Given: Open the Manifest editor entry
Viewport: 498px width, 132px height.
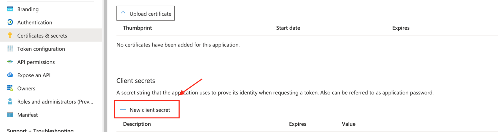Looking at the screenshot, I should tap(28, 115).
